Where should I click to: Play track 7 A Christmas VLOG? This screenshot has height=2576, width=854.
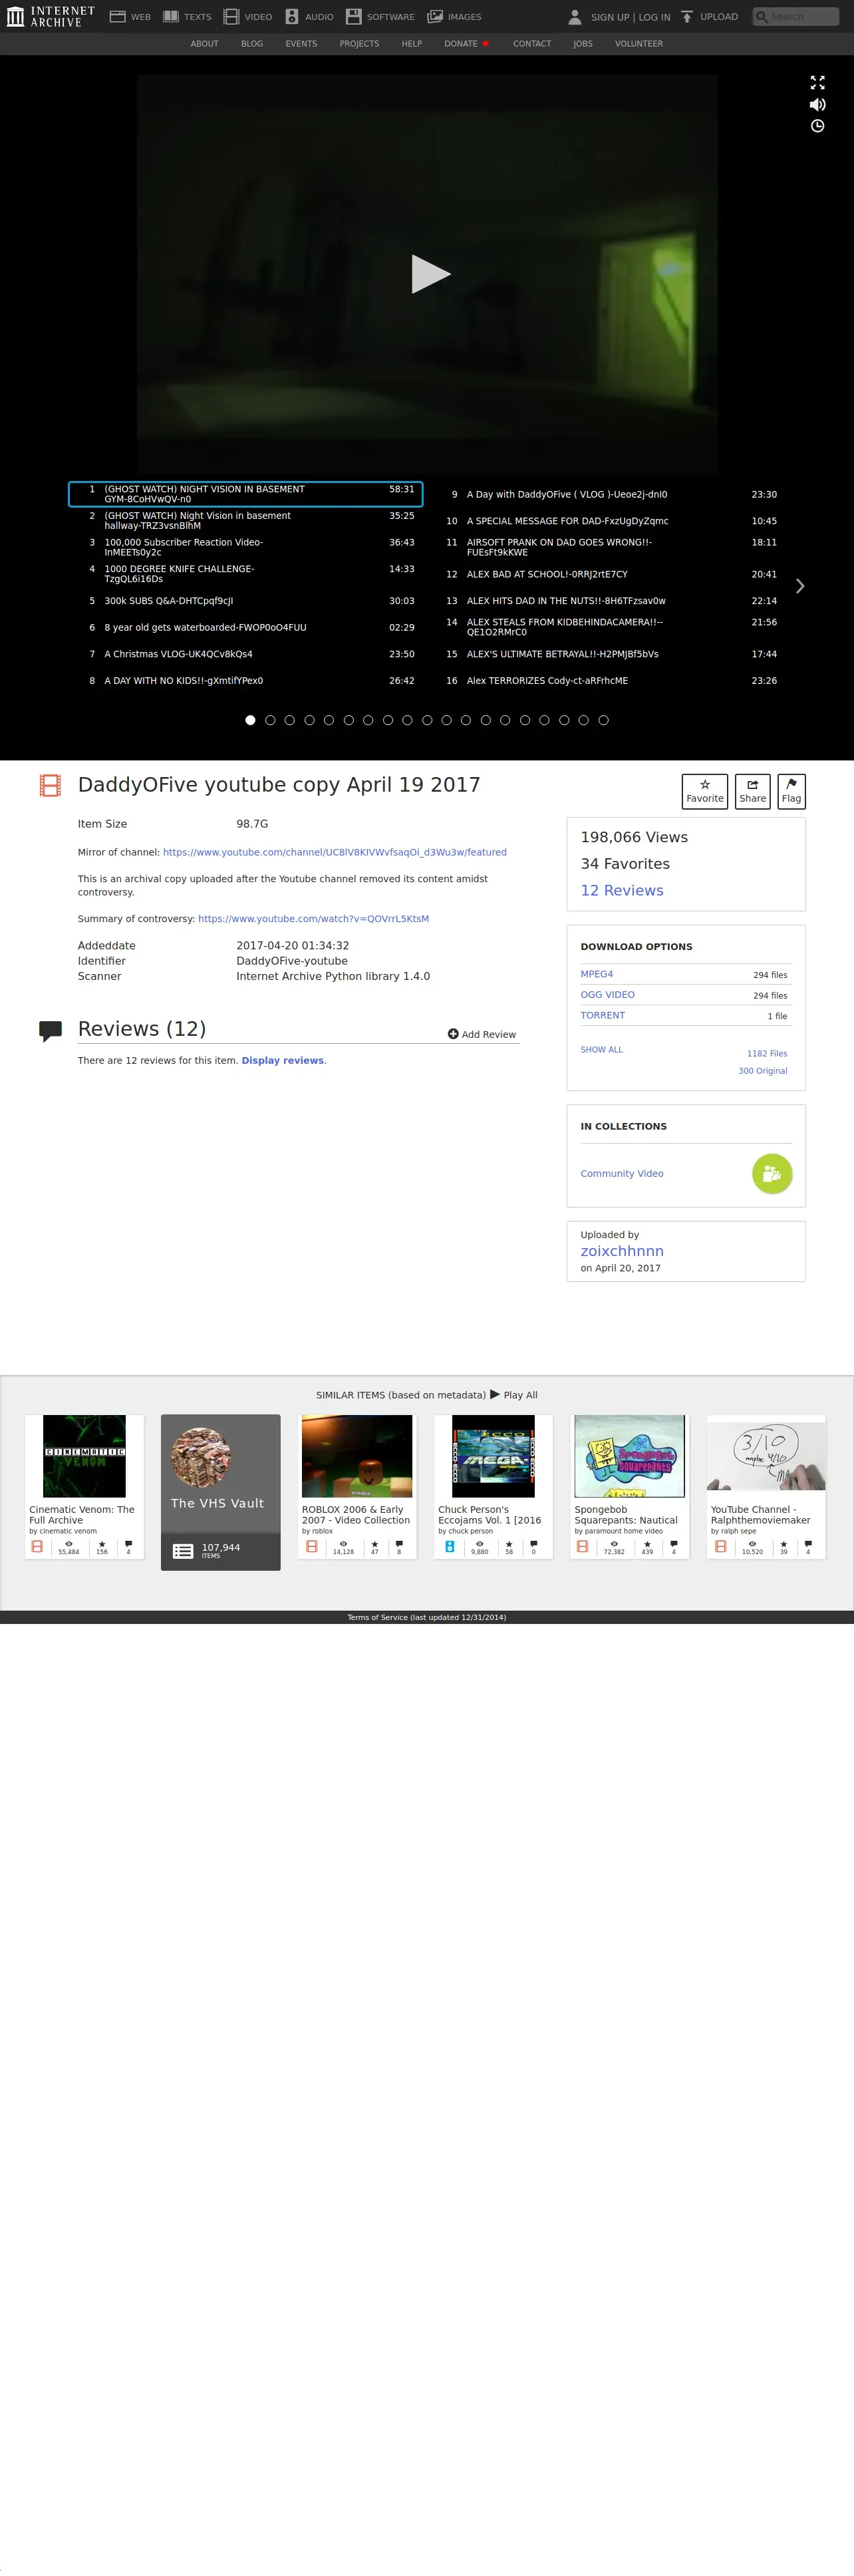click(x=245, y=654)
